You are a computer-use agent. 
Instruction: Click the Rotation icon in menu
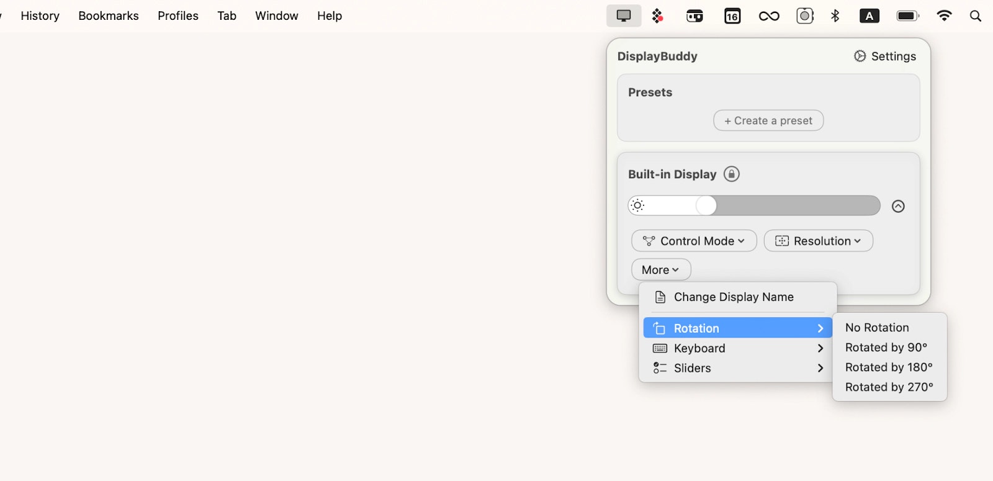pyautogui.click(x=660, y=328)
